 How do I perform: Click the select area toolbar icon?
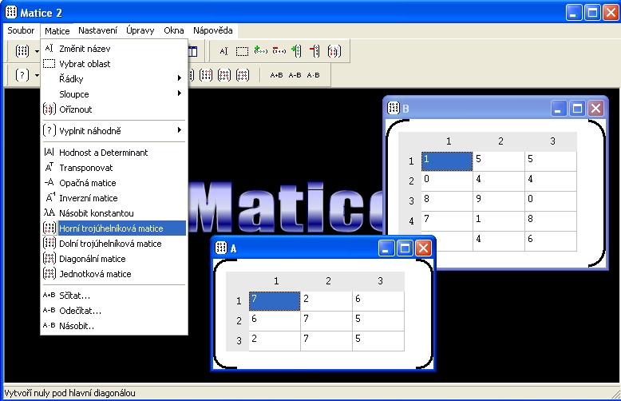(x=242, y=51)
